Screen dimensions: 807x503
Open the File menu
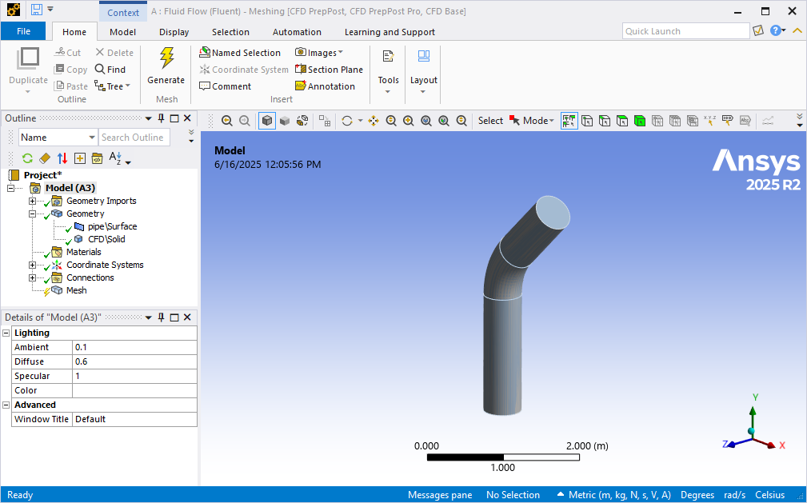coord(23,32)
